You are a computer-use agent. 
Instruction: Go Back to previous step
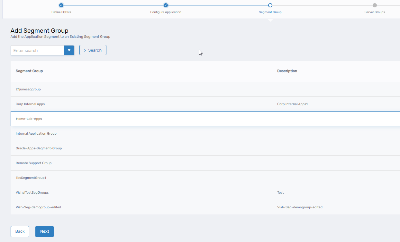[20, 231]
